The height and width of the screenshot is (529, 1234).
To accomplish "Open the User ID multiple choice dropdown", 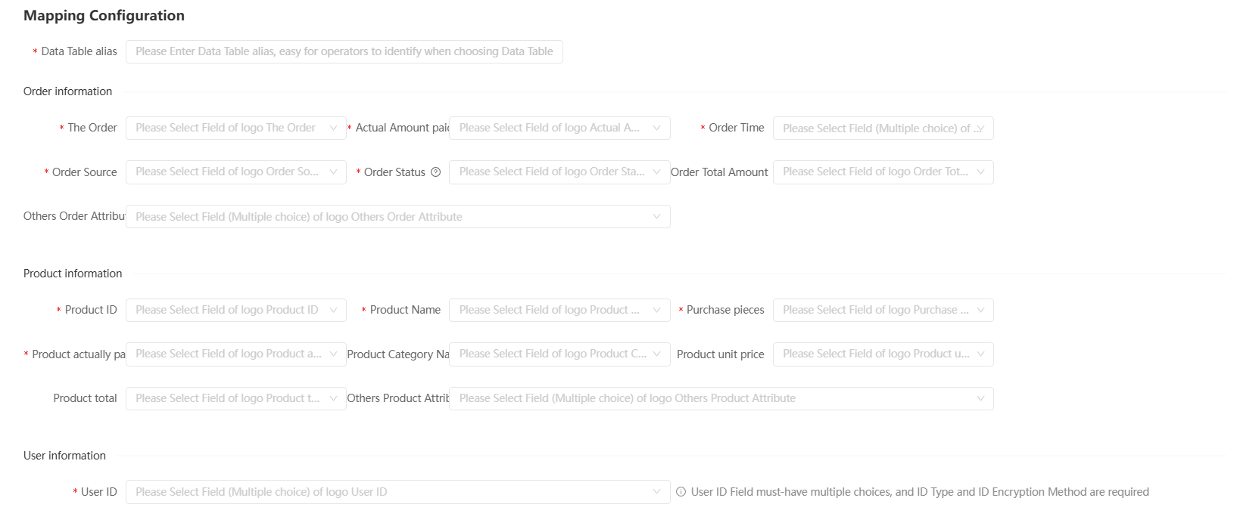I will (x=397, y=492).
